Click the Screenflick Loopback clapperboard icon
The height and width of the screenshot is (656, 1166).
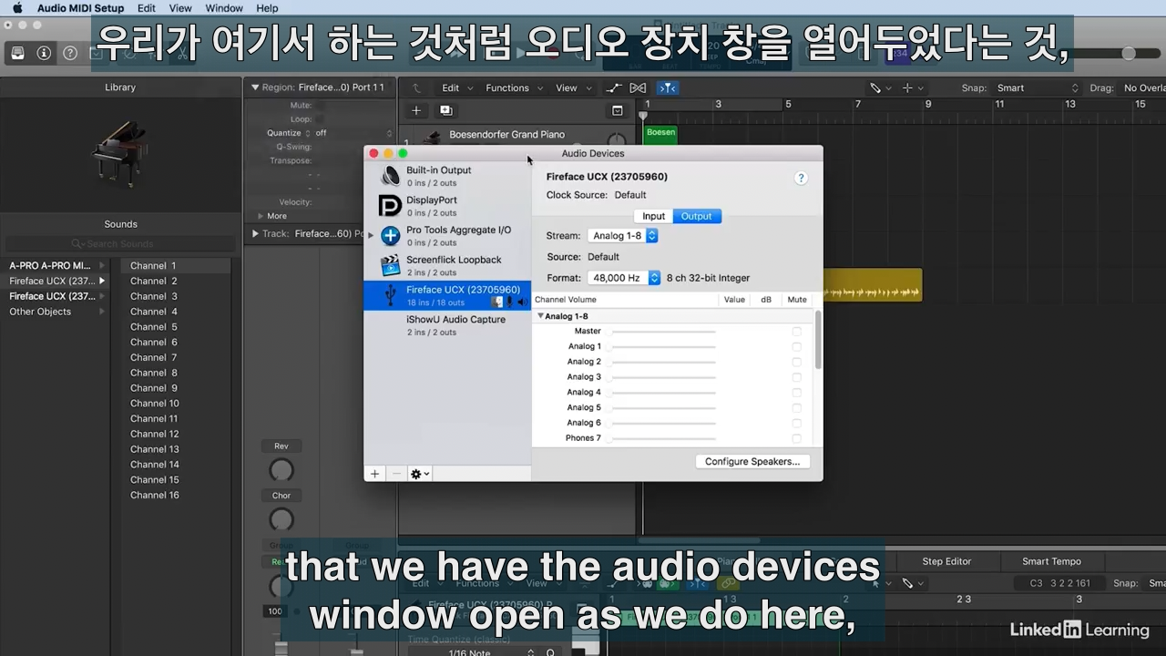coord(391,265)
